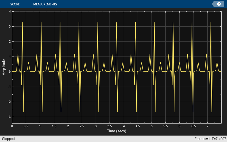
Task: Click the x-axis tick label '6.5'
Action: [x=194, y=126]
